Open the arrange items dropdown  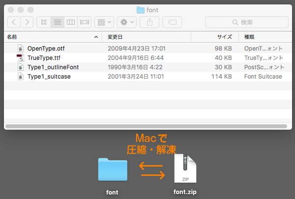104,22
